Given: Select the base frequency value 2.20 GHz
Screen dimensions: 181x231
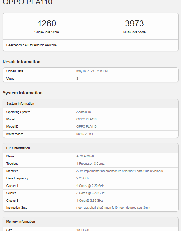Looking at the screenshot, I should [83, 178].
